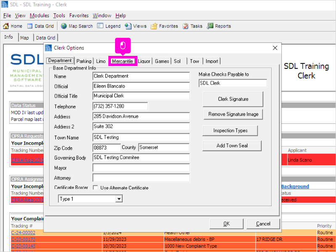This screenshot has width=336, height=252.
Task: Click the Home house icon in toolbar
Action: tap(6, 26)
